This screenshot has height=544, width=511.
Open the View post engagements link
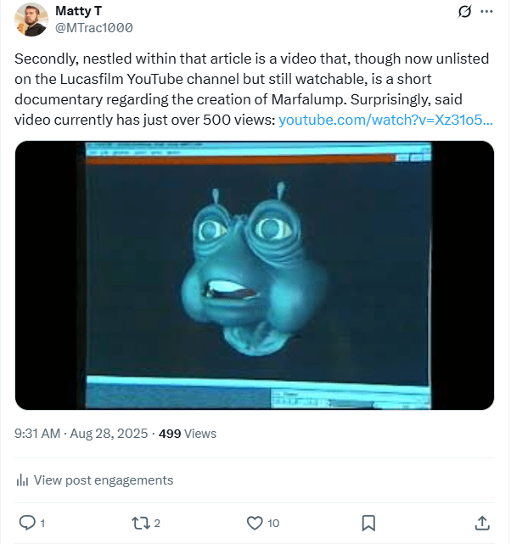coord(103,480)
